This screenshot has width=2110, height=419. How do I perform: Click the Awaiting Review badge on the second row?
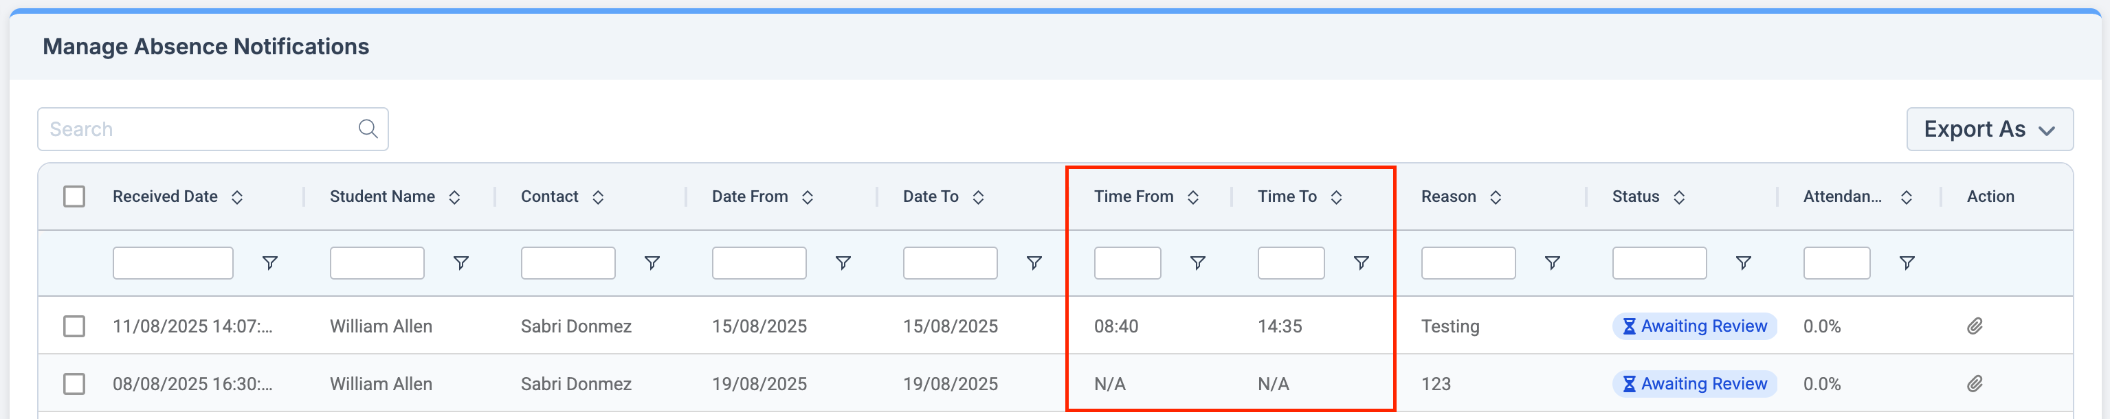(1693, 383)
